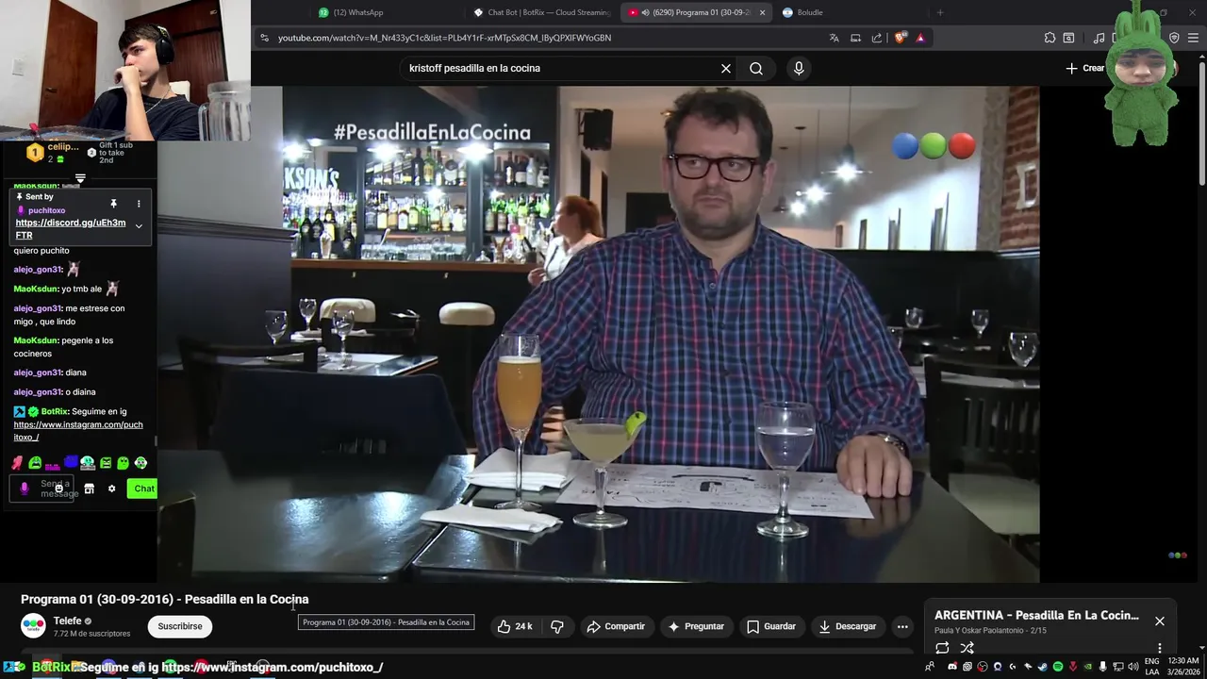Click the Send a message chat input

(x=41, y=489)
